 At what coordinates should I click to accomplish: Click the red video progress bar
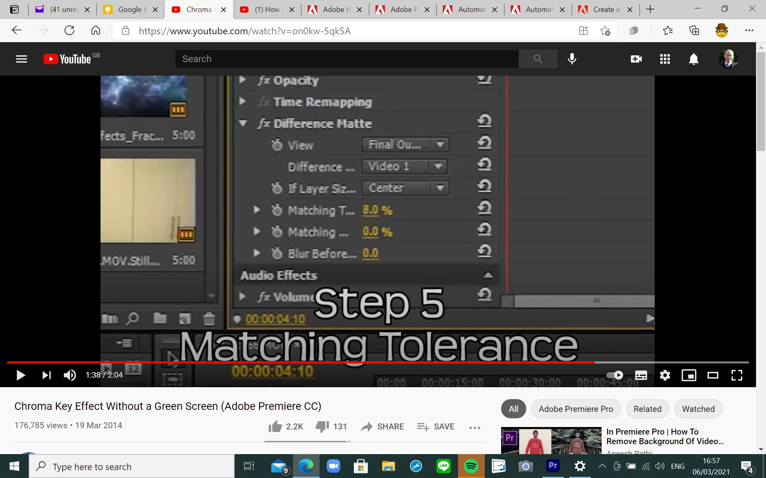pos(299,362)
